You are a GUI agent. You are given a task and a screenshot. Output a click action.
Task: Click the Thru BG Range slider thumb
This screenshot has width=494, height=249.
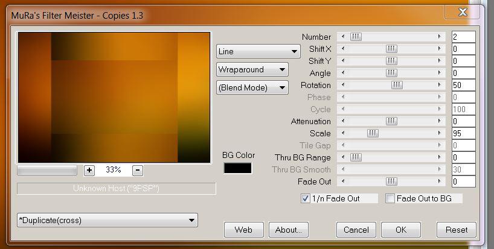356,157
